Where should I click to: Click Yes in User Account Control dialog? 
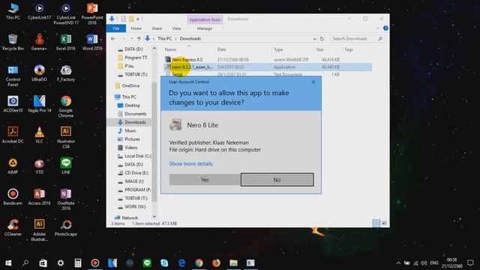[x=205, y=180]
